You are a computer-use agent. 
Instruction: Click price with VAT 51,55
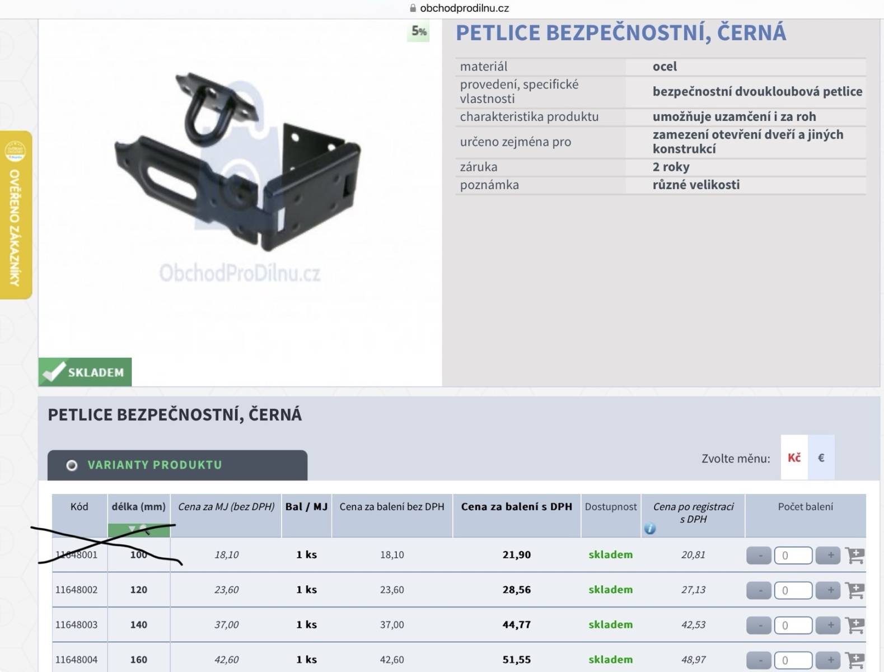517,659
